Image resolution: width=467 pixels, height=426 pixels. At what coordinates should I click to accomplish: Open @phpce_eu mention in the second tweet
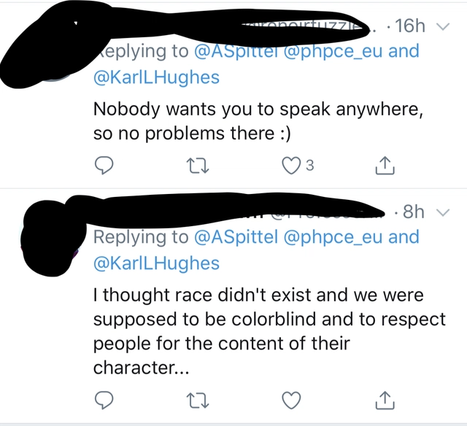tap(333, 237)
